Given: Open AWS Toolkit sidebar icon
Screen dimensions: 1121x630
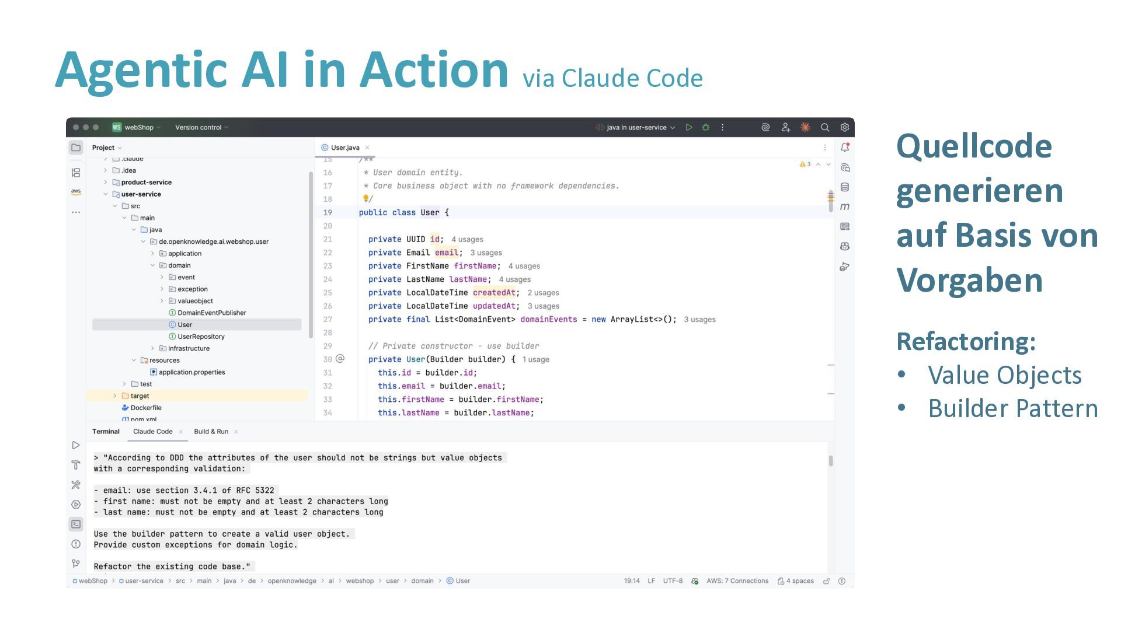Looking at the screenshot, I should pyautogui.click(x=76, y=191).
